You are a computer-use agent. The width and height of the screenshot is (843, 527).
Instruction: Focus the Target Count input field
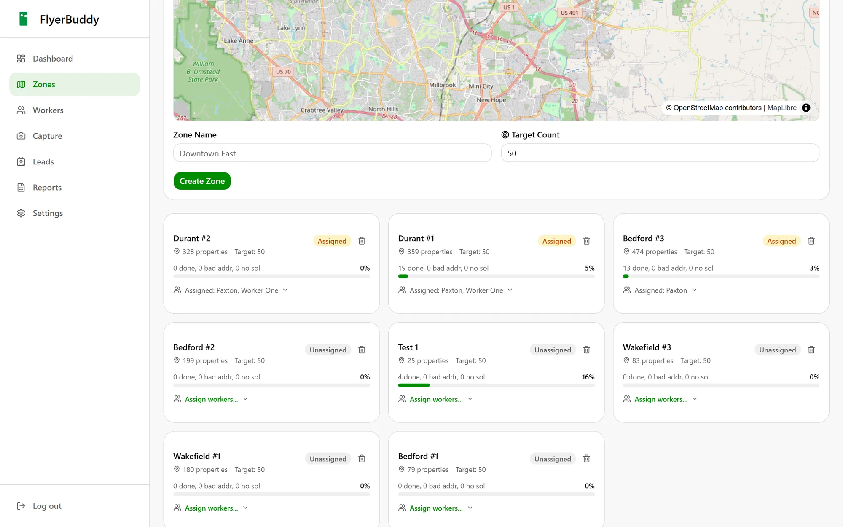pyautogui.click(x=660, y=153)
